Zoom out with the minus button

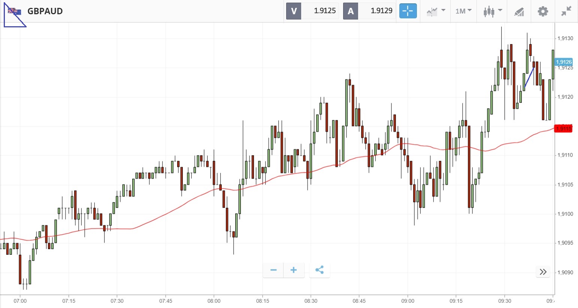273,270
